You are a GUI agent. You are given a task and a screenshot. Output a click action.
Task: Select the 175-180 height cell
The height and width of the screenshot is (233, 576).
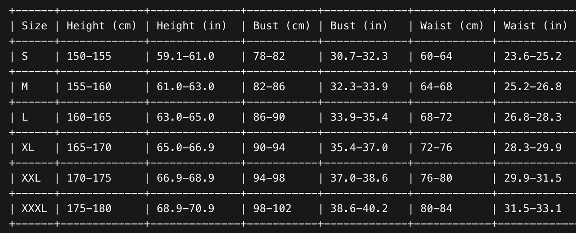click(x=89, y=208)
